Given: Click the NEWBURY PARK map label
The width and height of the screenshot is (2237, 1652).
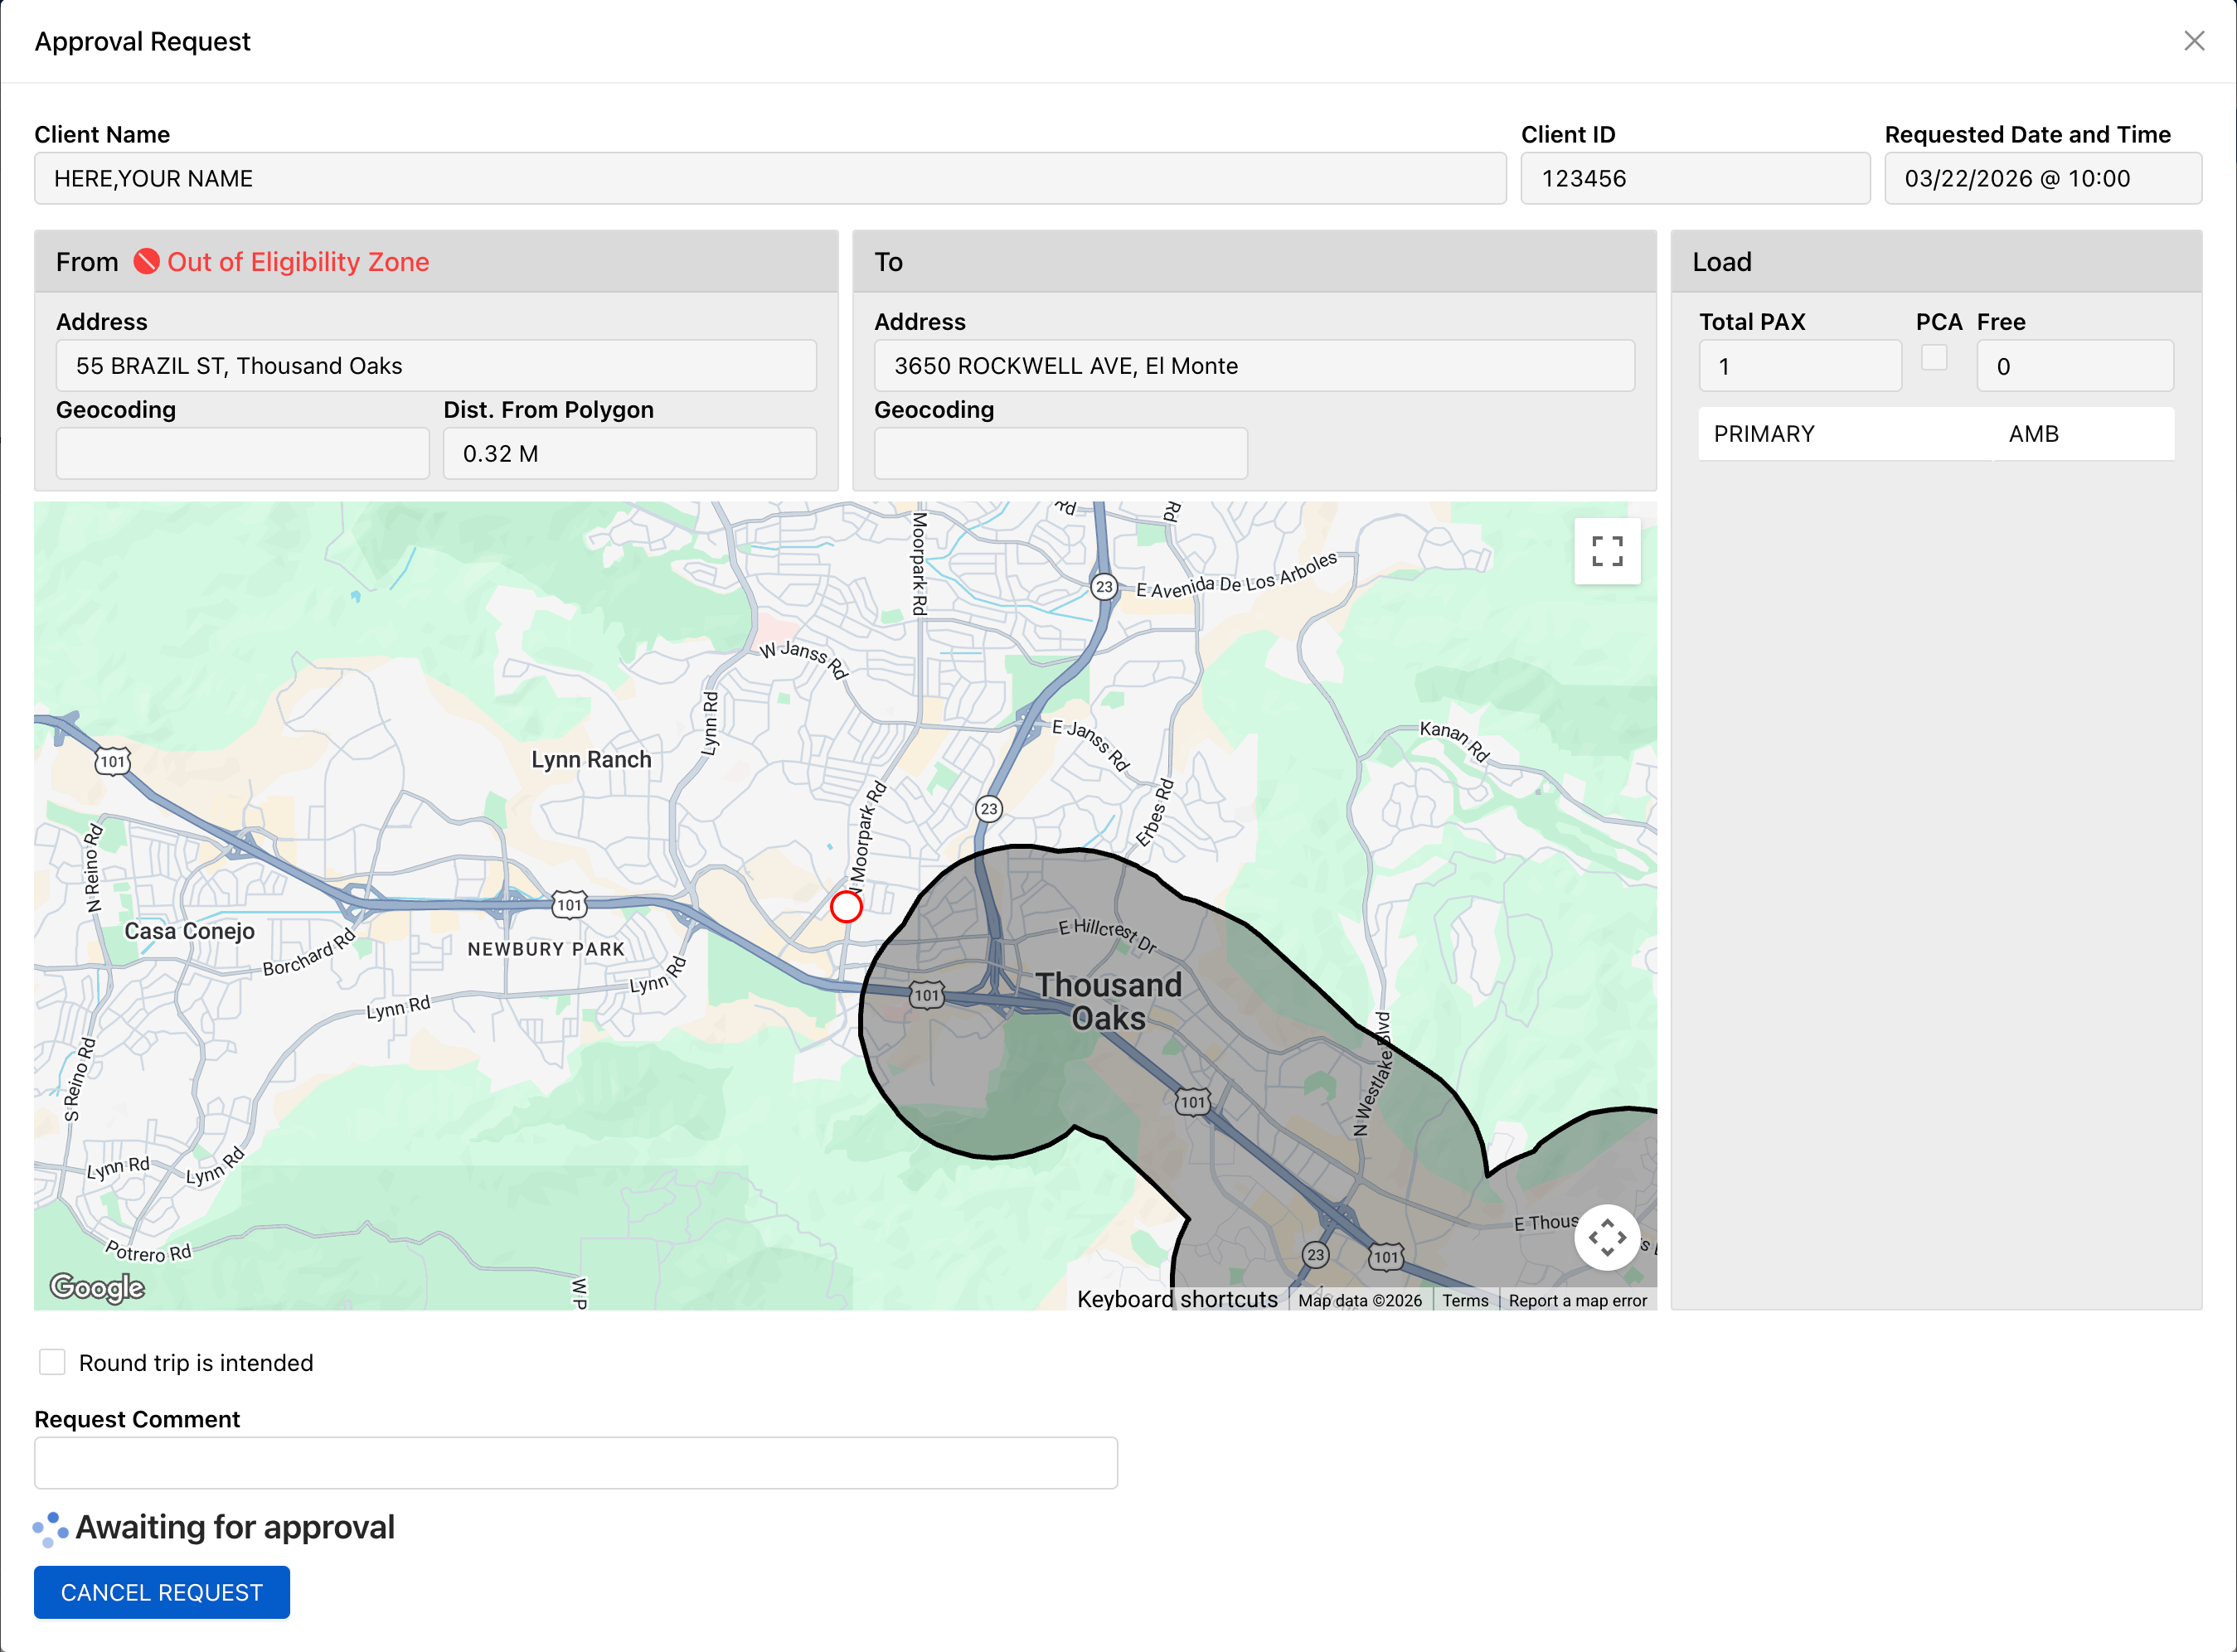Looking at the screenshot, I should 546,949.
